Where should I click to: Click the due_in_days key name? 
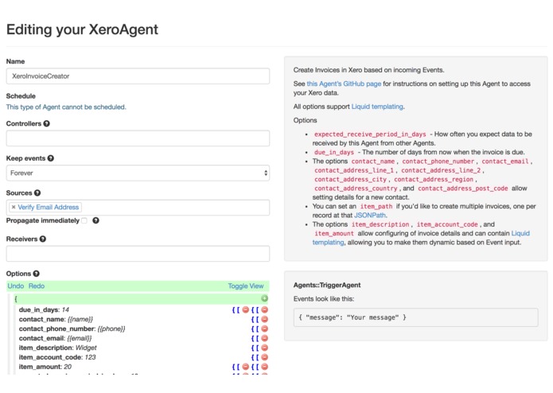[x=38, y=309]
